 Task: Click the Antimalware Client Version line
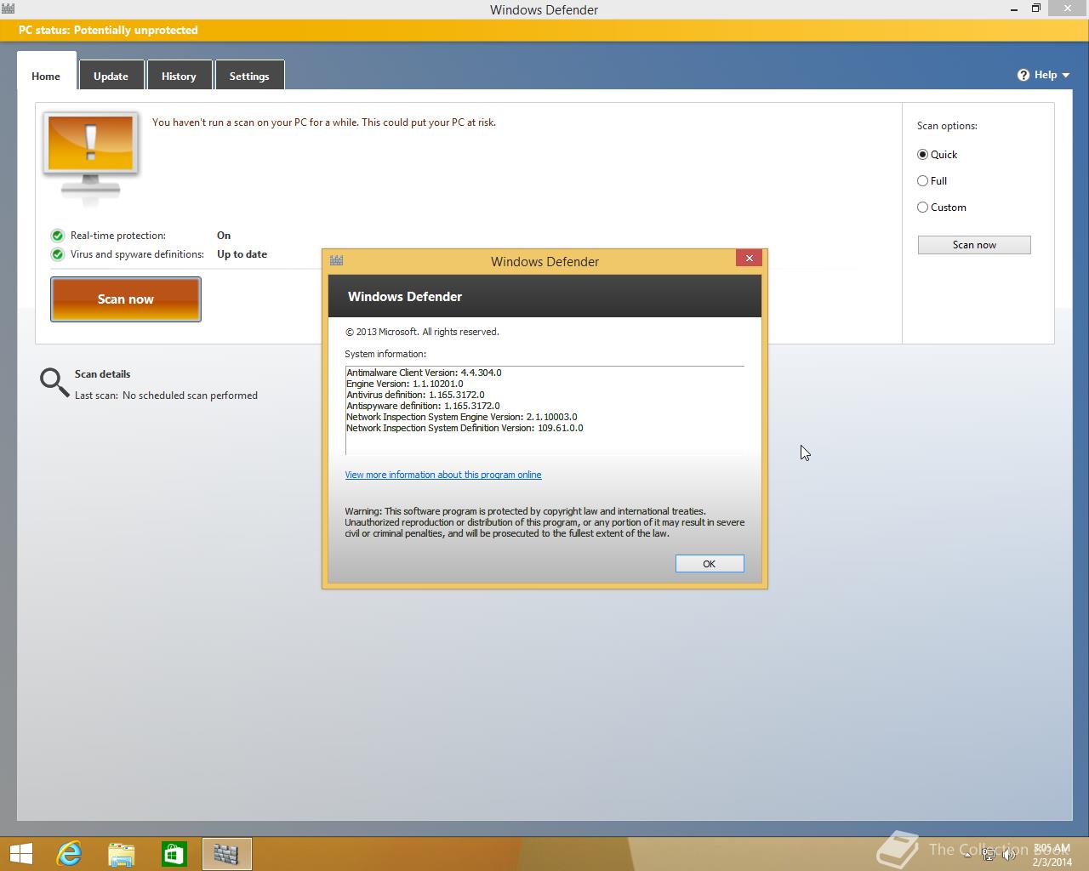pyautogui.click(x=424, y=373)
